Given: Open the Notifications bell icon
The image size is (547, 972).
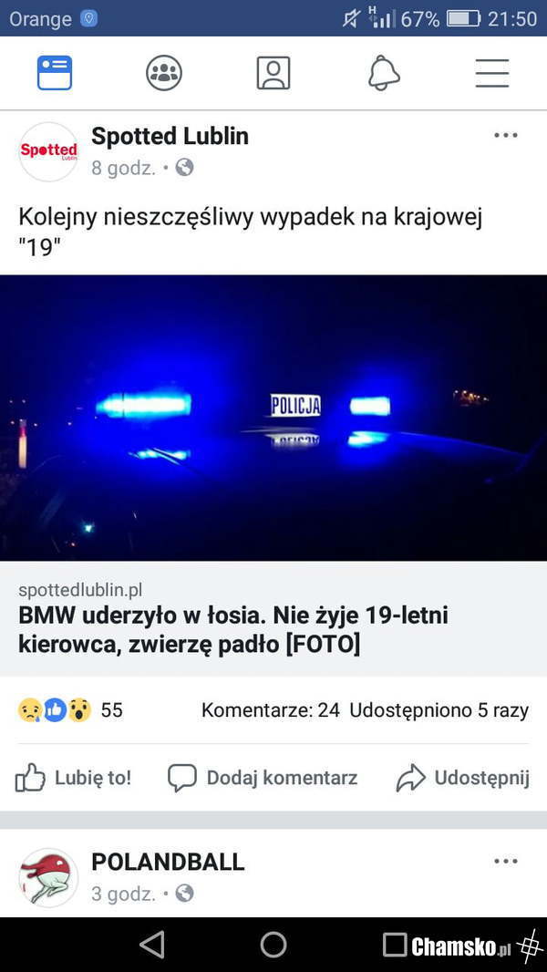Looking at the screenshot, I should (384, 73).
